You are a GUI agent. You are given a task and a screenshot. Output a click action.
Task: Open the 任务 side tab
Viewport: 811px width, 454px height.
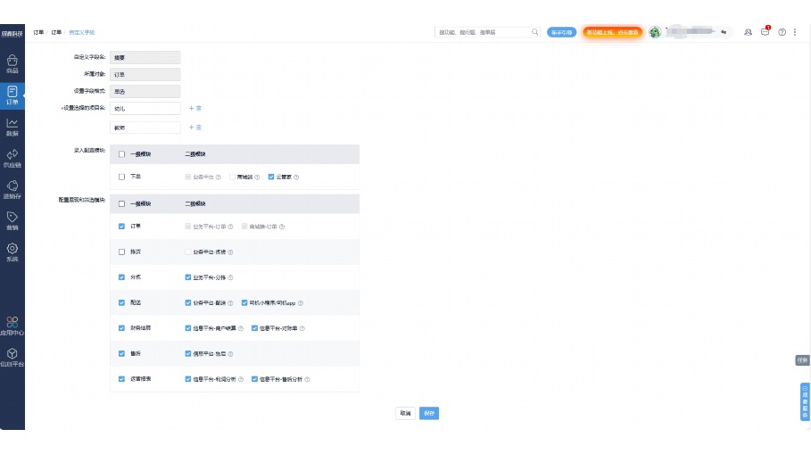pyautogui.click(x=802, y=359)
